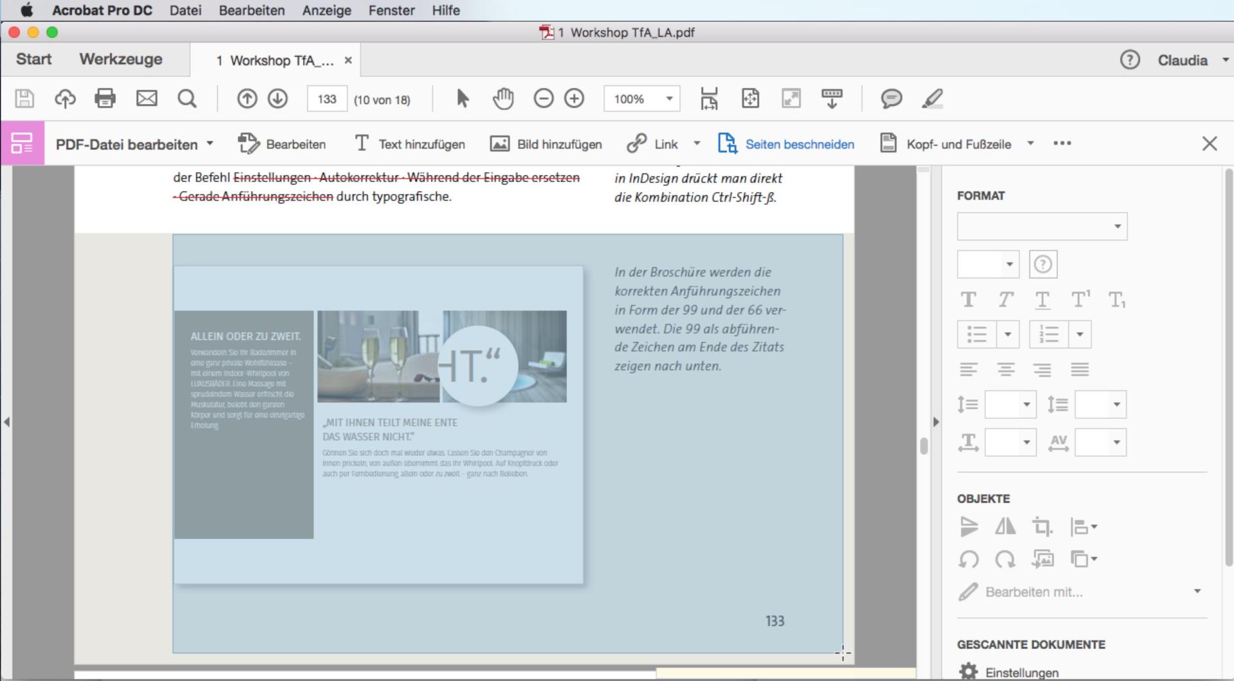Open the Bearbeiten menu

[251, 10]
